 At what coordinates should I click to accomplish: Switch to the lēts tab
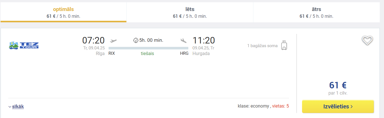pos(190,12)
